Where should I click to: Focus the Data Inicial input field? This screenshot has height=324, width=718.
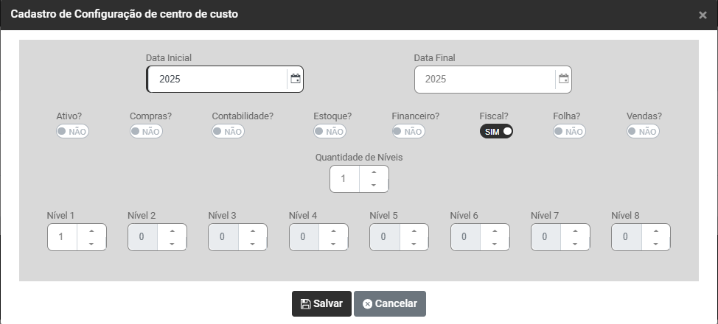[216, 79]
